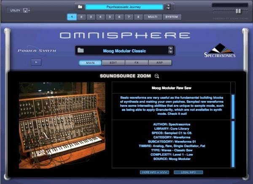Image resolution: width=253 pixels, height=184 pixels.
Task: Click the AUTHOR: Spectrasonics line
Action: (172, 124)
